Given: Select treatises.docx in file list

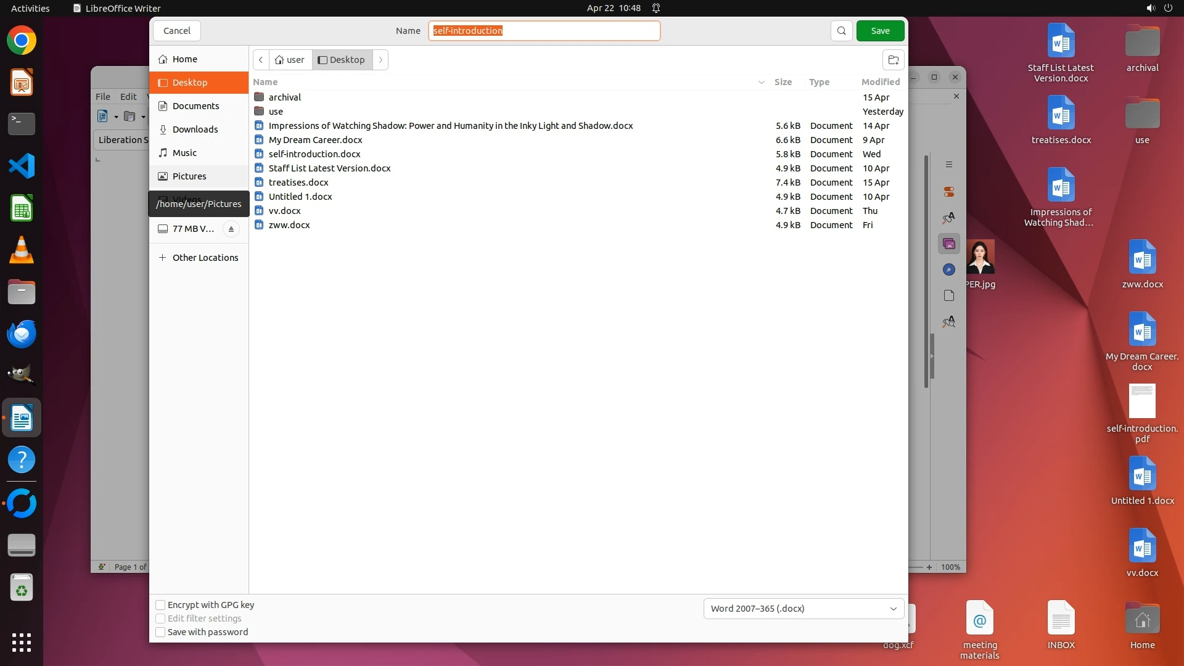Looking at the screenshot, I should coord(298,183).
